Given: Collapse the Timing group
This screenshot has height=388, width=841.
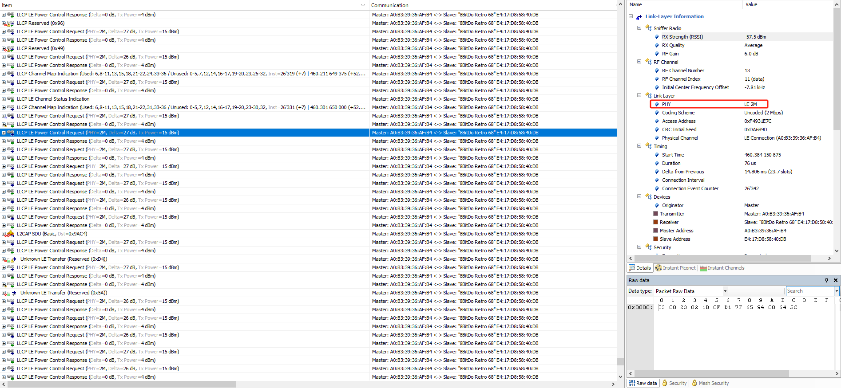Looking at the screenshot, I should 639,145.
